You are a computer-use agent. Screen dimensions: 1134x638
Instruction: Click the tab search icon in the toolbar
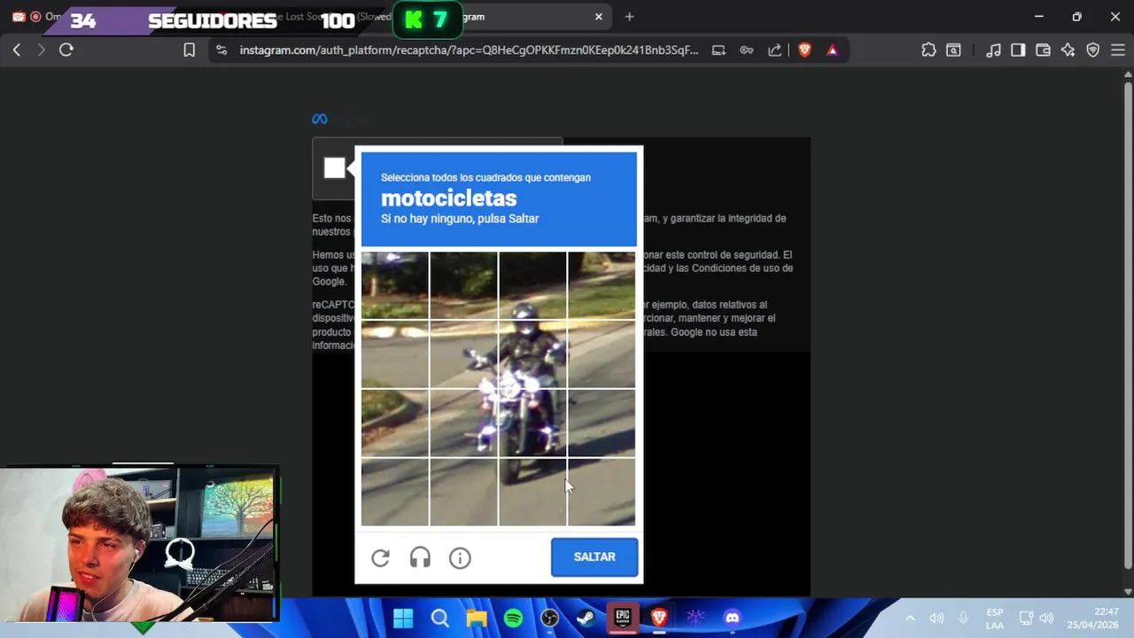pyautogui.click(x=953, y=51)
